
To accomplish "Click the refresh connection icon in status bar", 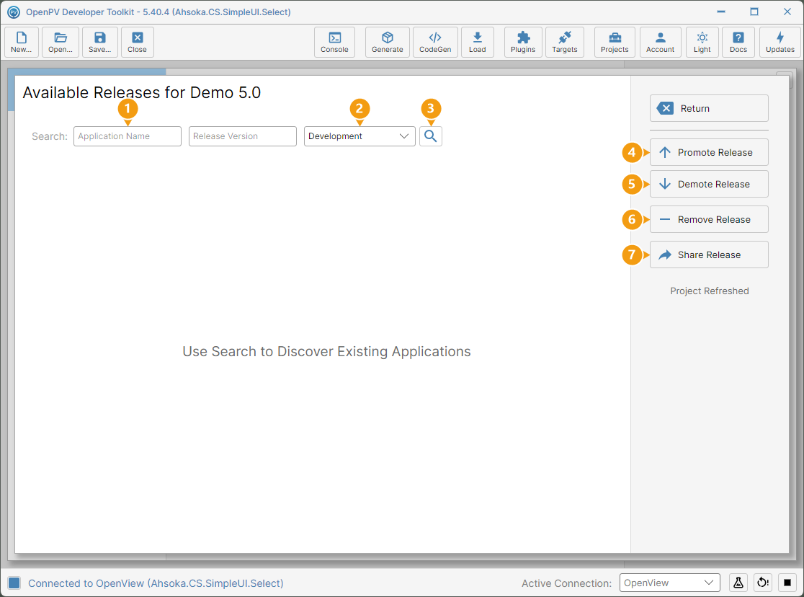I will coord(763,583).
